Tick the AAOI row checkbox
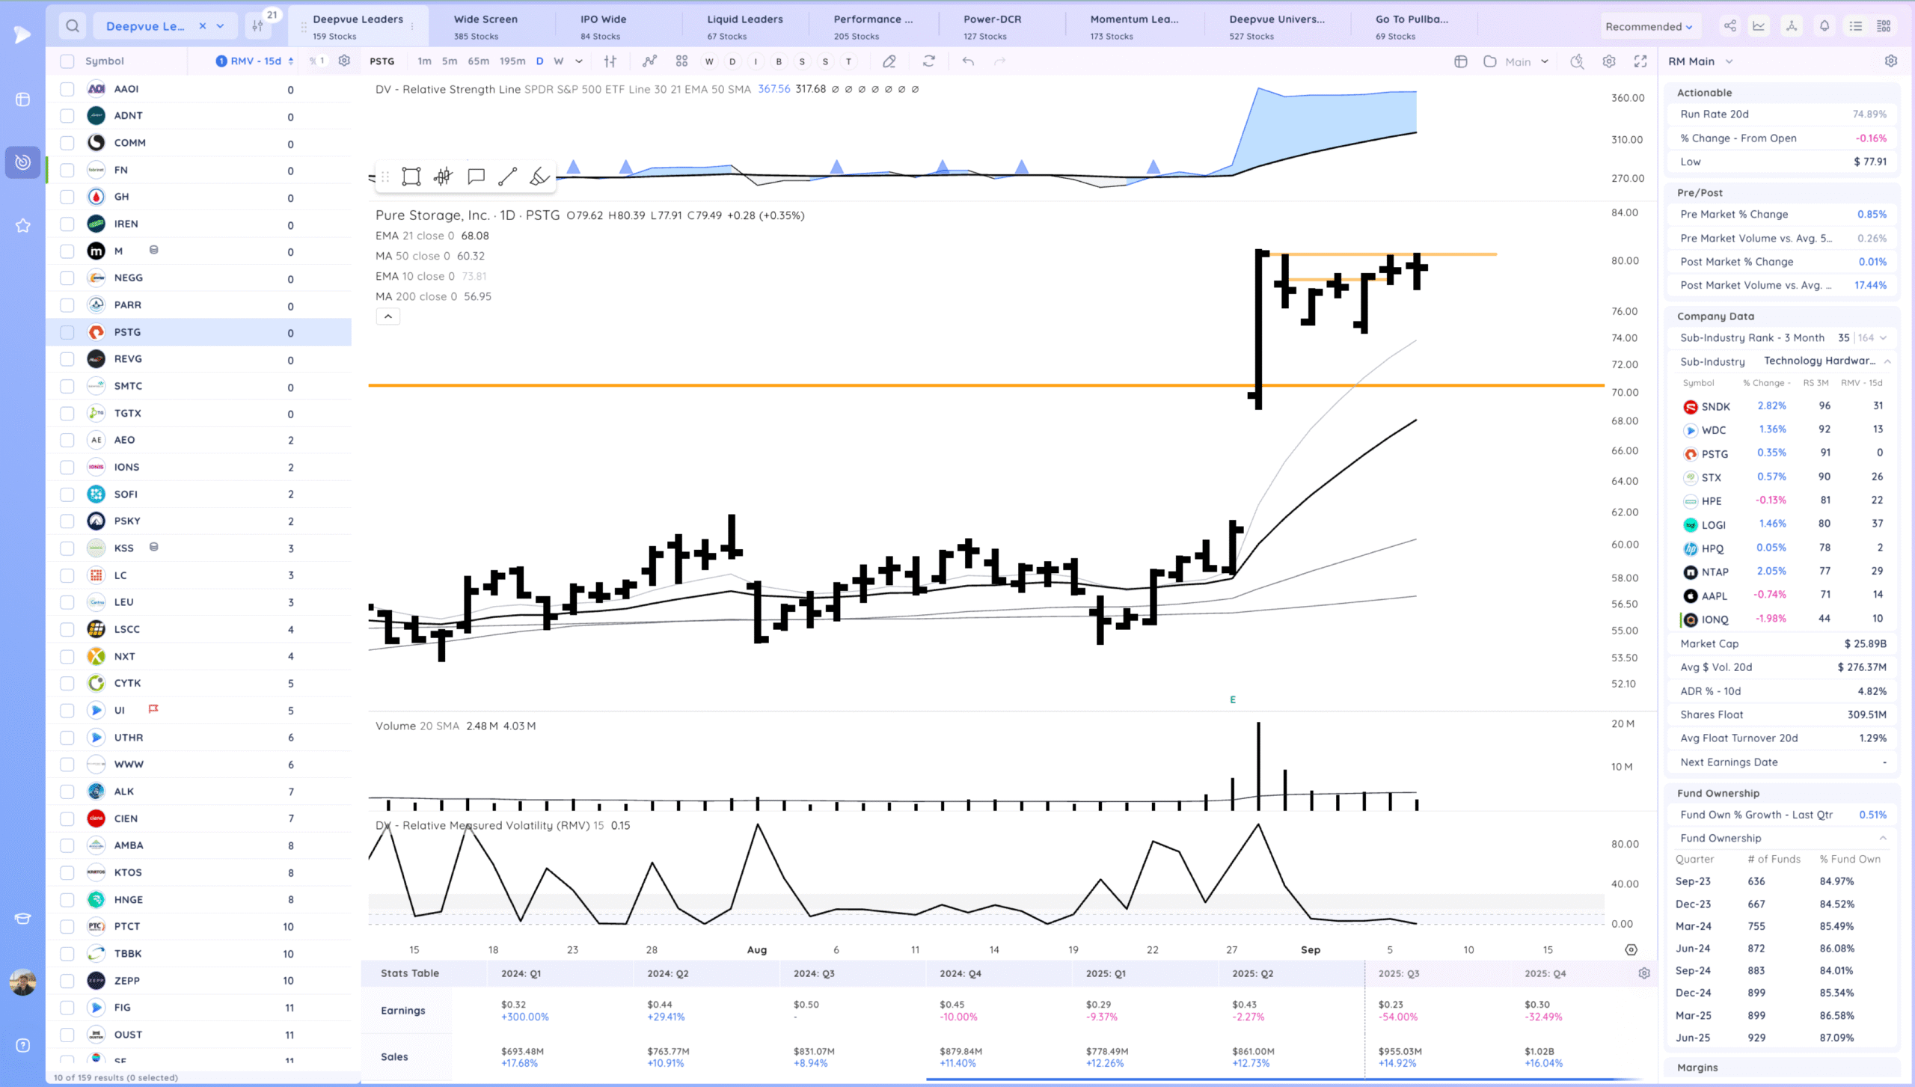Viewport: 1915px width, 1087px height. 67,89
